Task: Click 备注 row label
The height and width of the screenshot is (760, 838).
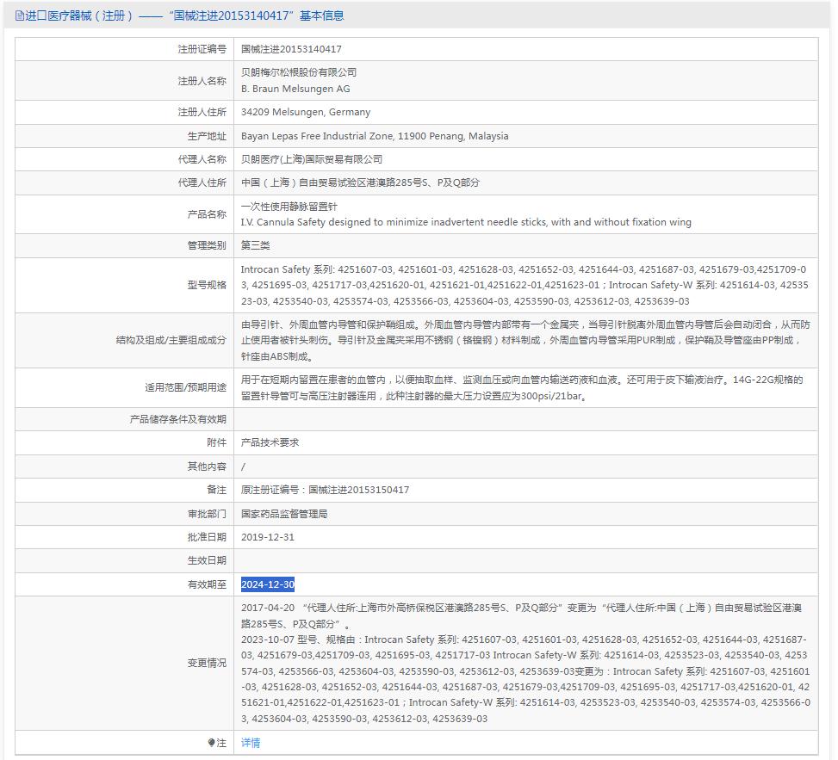Action: point(216,490)
